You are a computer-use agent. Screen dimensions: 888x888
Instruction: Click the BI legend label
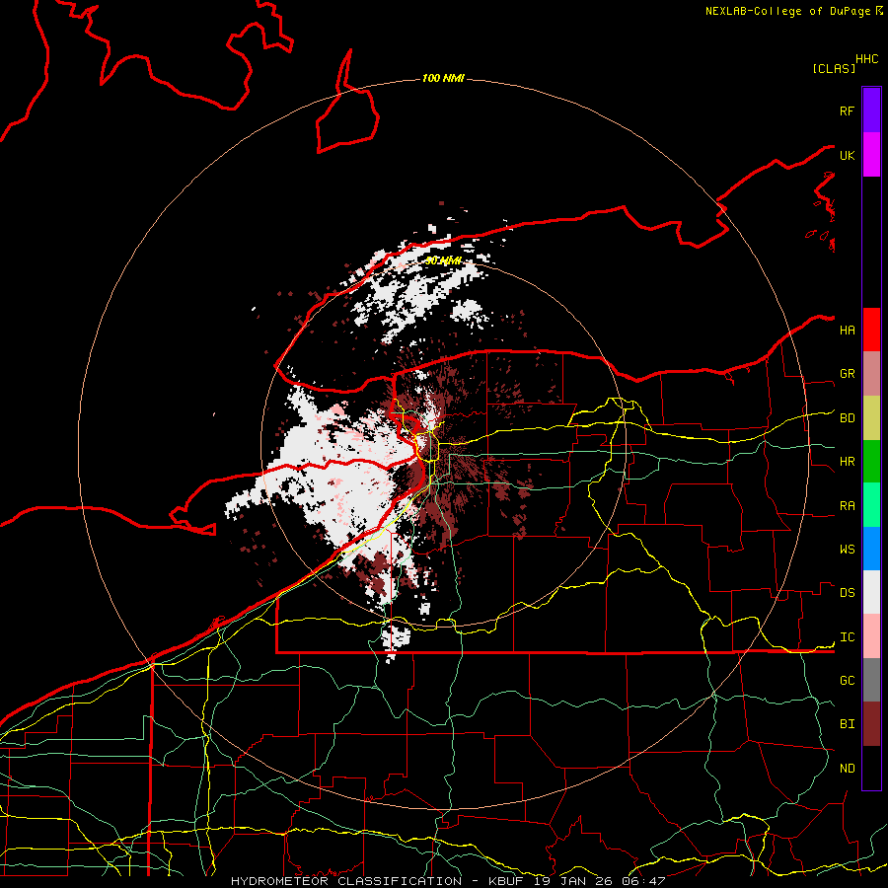point(847,724)
